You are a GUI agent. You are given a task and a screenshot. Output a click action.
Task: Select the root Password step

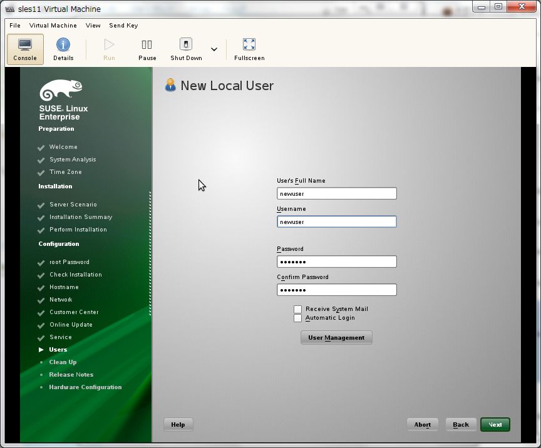(x=70, y=262)
